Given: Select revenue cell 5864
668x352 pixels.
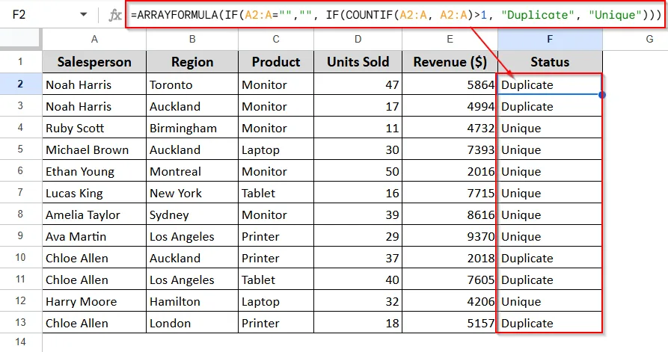Looking at the screenshot, I should (450, 84).
